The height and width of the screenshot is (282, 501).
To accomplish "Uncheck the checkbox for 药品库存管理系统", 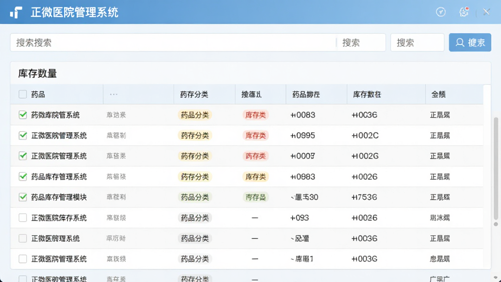I will [23, 176].
